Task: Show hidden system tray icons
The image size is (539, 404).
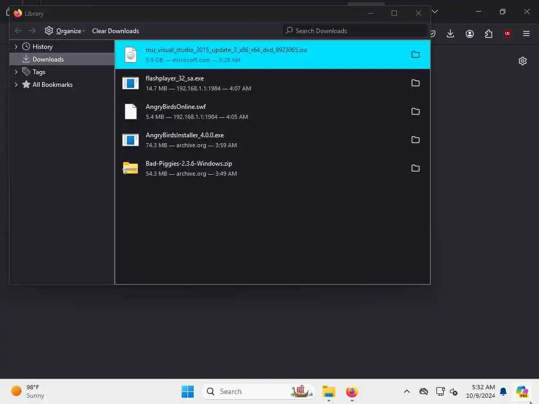Action: (407, 391)
